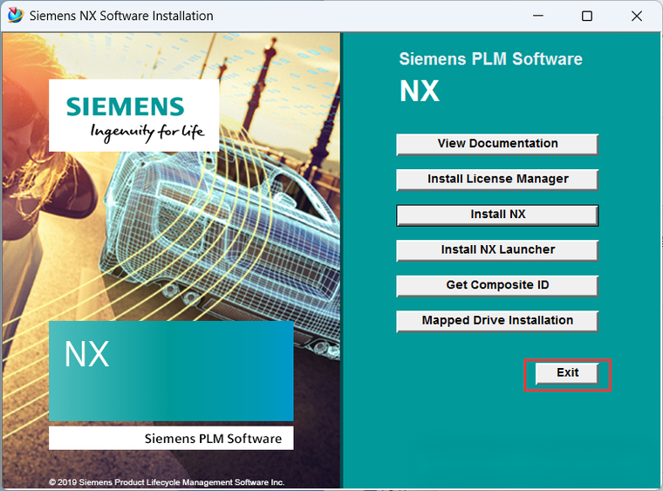663x491 pixels.
Task: Start the Install NX setup
Action: click(x=497, y=215)
